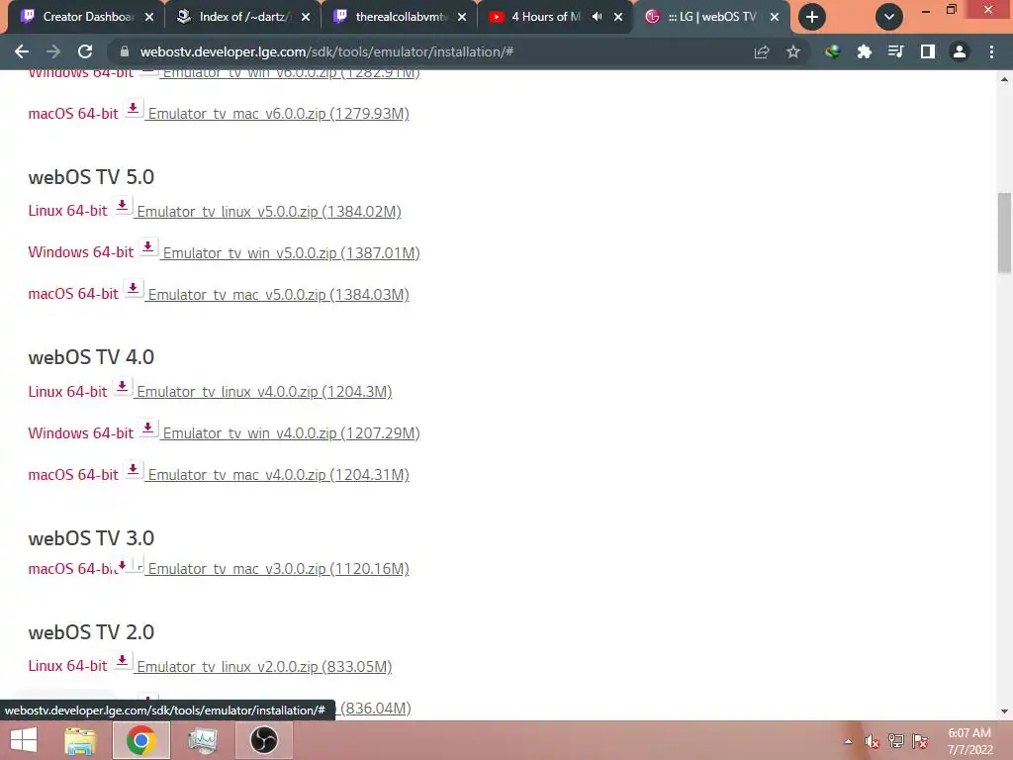Download Emulator_tv_mac_v5.0.0.zip link

(278, 295)
